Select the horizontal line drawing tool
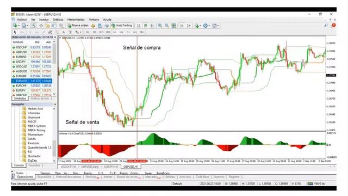This screenshot has height=196, width=348. click(x=37, y=32)
